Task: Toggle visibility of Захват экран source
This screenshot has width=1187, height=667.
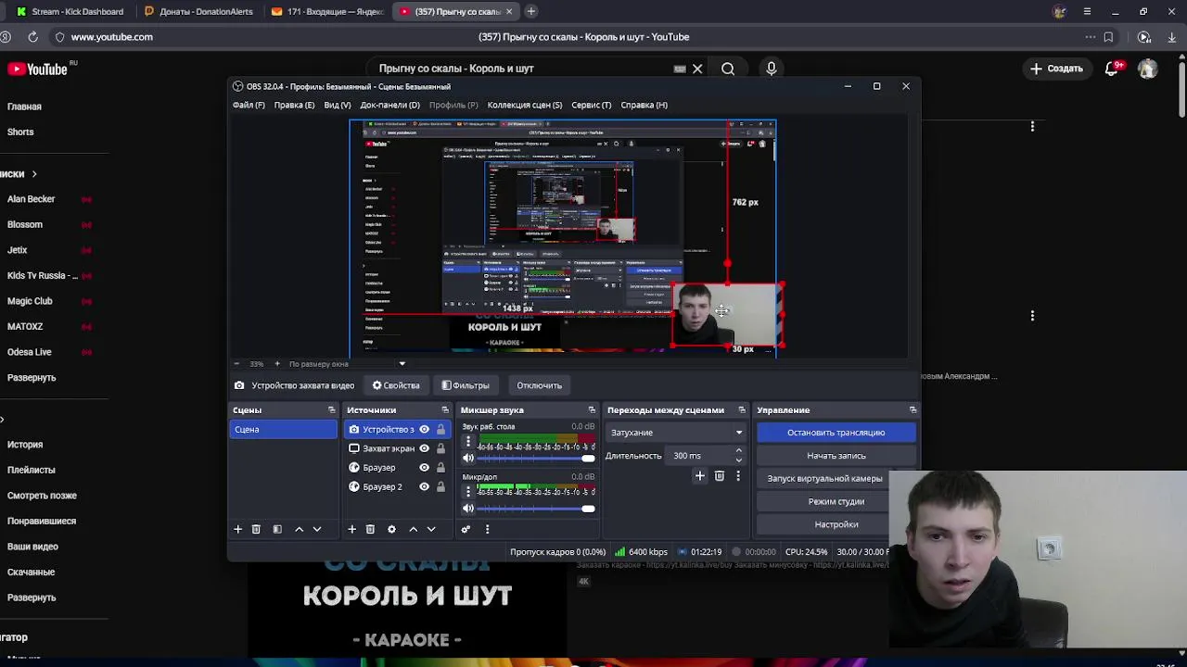Action: (424, 448)
